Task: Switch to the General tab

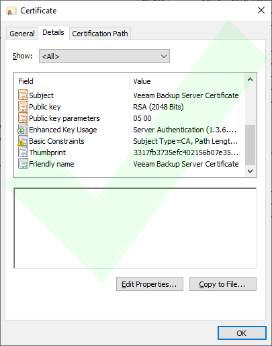Action: click(x=22, y=34)
